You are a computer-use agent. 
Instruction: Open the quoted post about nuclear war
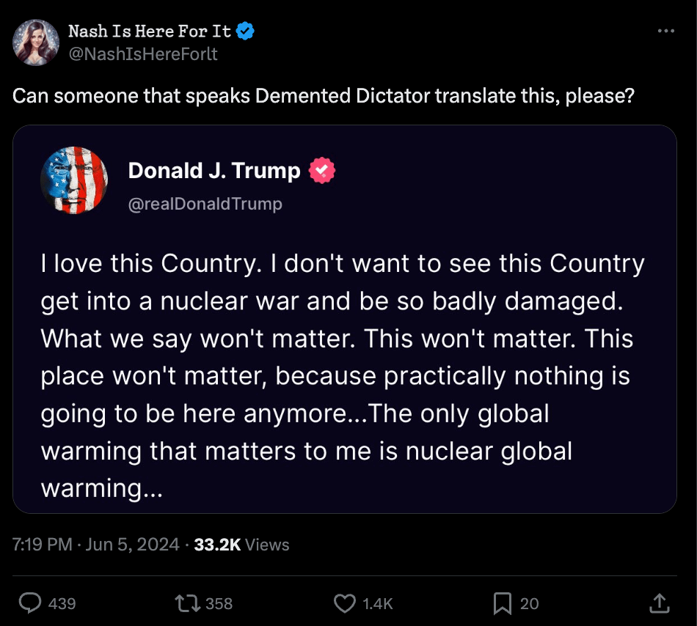click(x=343, y=374)
